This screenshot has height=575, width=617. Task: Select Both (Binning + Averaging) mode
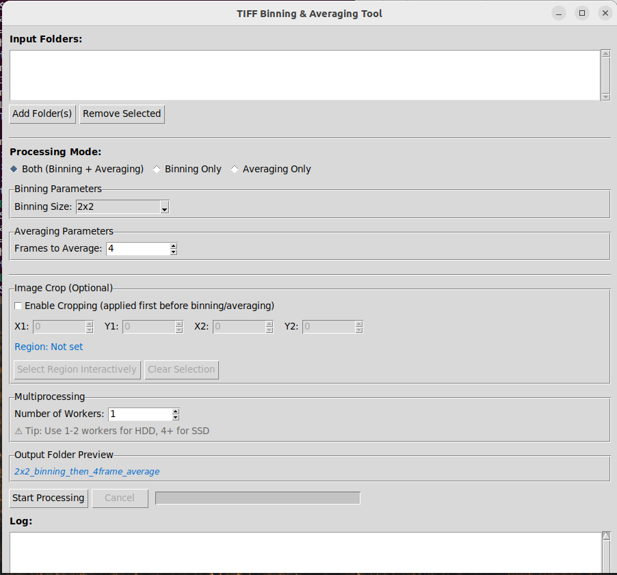(13, 169)
